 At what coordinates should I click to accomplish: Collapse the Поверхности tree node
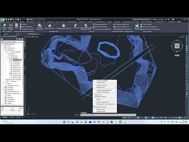pos(4,50)
